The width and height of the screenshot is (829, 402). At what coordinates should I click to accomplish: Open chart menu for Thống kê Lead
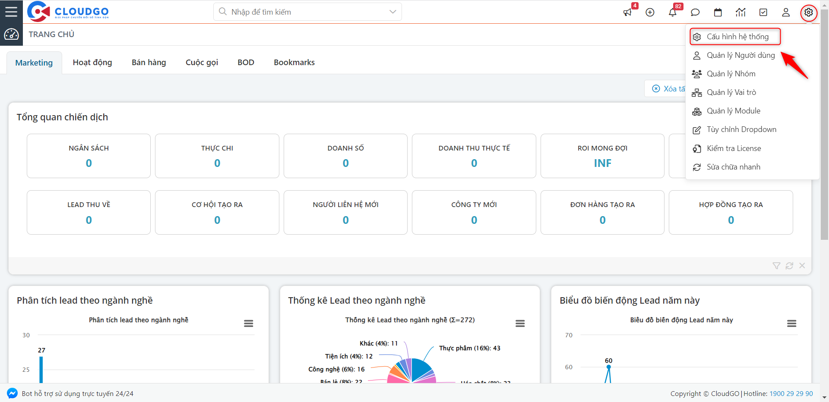coord(520,323)
